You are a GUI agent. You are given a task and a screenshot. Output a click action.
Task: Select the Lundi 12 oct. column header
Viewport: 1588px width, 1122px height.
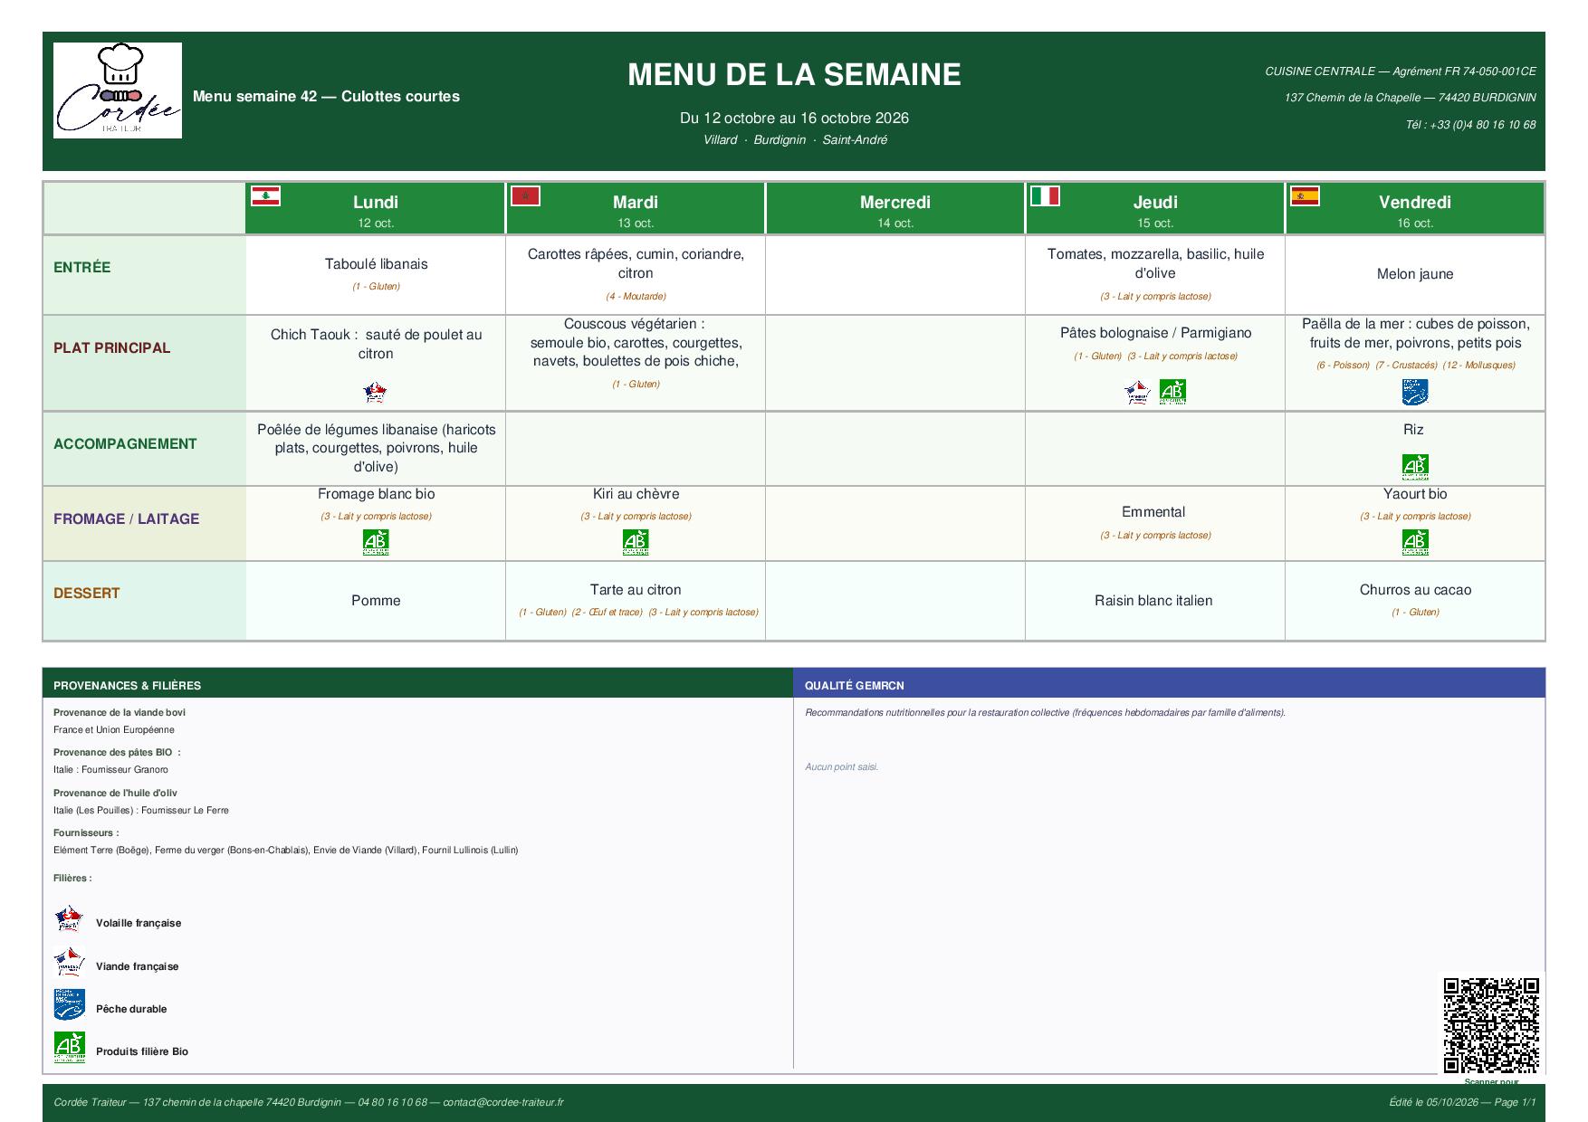coord(375,209)
